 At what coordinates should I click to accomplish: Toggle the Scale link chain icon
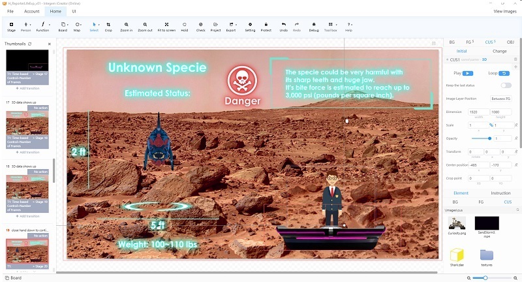point(491,125)
